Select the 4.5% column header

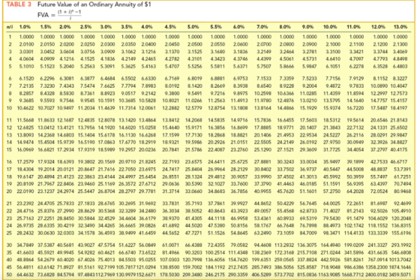tap(170, 27)
